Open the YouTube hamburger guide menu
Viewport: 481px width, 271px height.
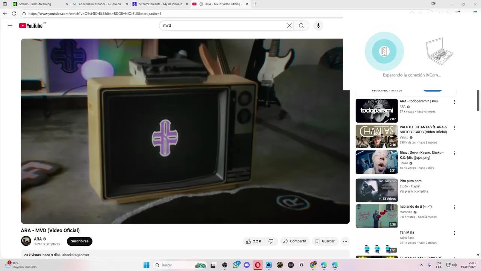pyautogui.click(x=10, y=26)
